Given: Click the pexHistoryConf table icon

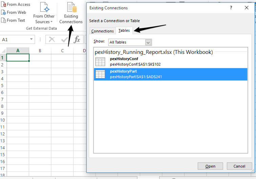Looking at the screenshot, I should pos(100,61).
